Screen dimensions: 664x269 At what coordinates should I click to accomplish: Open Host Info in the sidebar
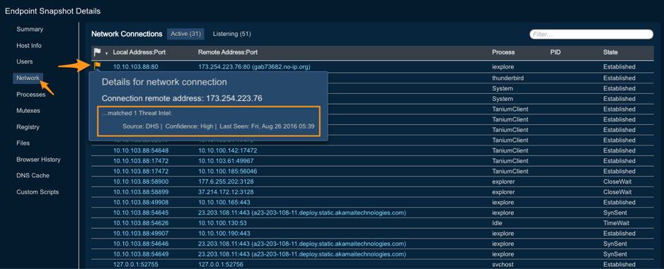[x=29, y=46]
